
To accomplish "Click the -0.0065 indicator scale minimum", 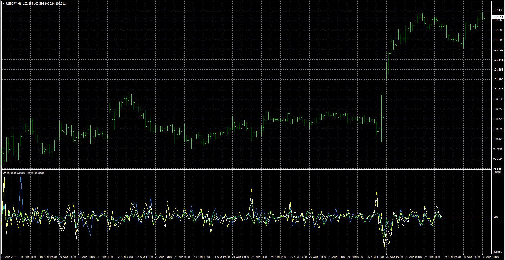I will click(x=497, y=252).
